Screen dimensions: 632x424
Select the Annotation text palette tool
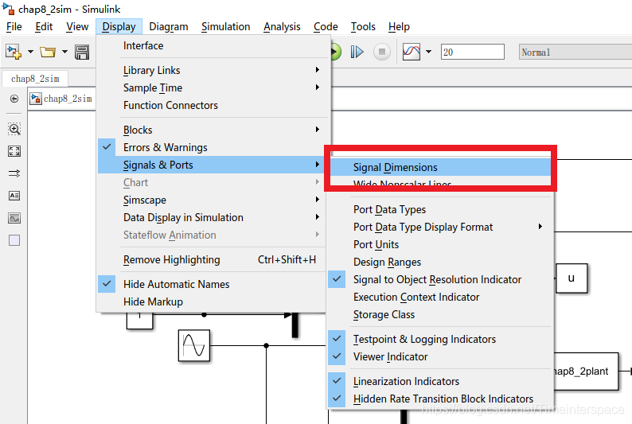(x=14, y=196)
